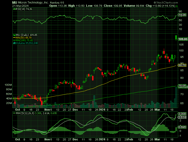The image size is (188, 142).
Task: Click the MU ticker symbol in the title
Action: click(15, 2)
